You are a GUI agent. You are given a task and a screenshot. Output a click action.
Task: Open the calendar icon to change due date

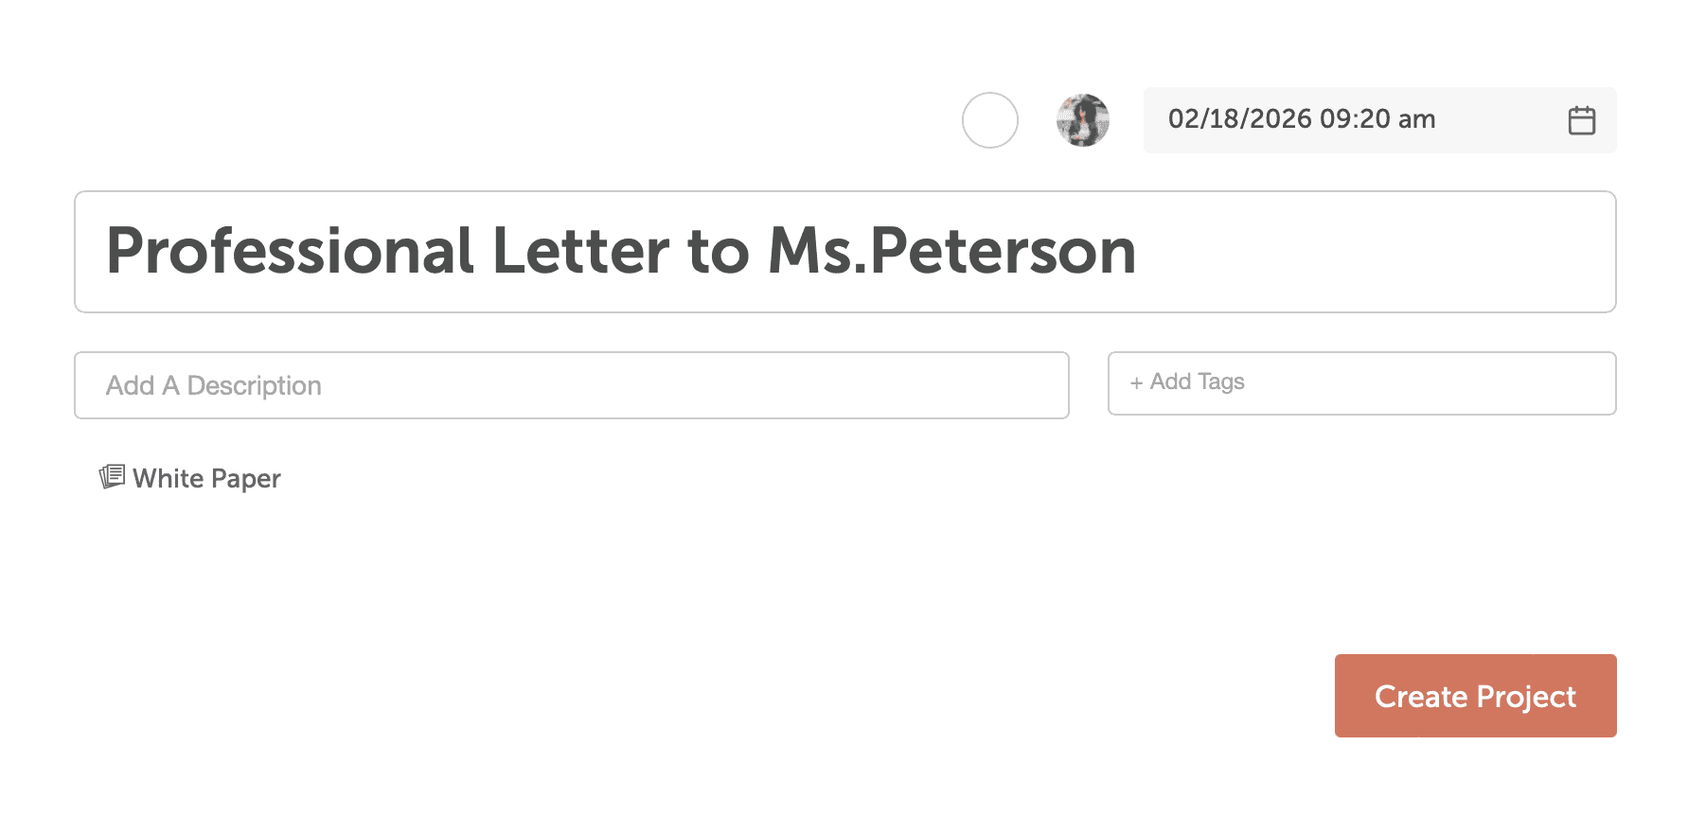click(x=1581, y=119)
